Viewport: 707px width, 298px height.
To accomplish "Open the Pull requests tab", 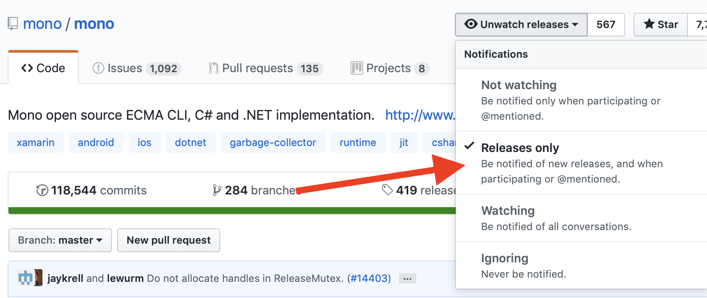I will pyautogui.click(x=266, y=68).
